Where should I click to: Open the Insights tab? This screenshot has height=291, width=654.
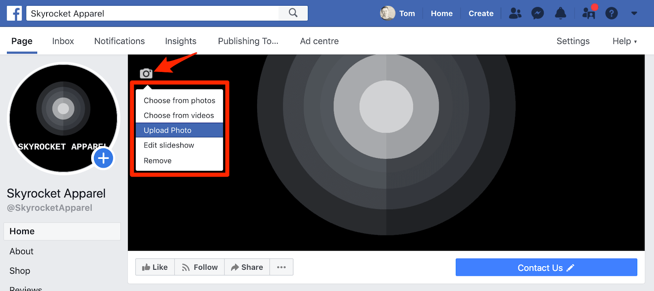pos(181,41)
